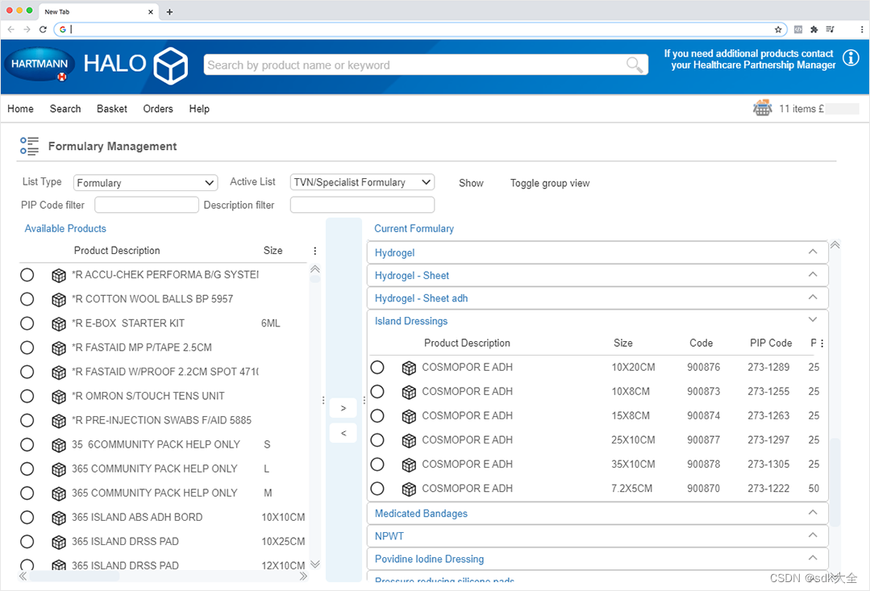The width and height of the screenshot is (870, 591).
Task: Select the 365 ISLAND DRSS PAD 10X25CM radio button
Action: (x=27, y=541)
